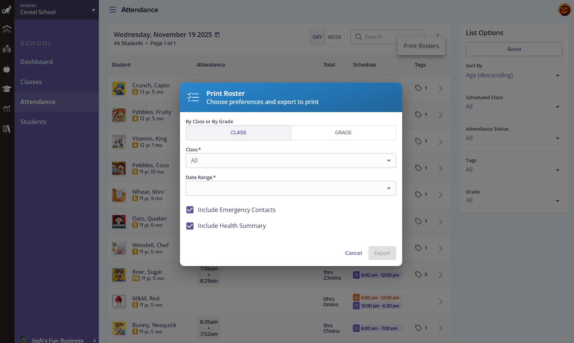The image size is (574, 343).
Task: Select the CLASS tab in Print Roster
Action: point(238,132)
